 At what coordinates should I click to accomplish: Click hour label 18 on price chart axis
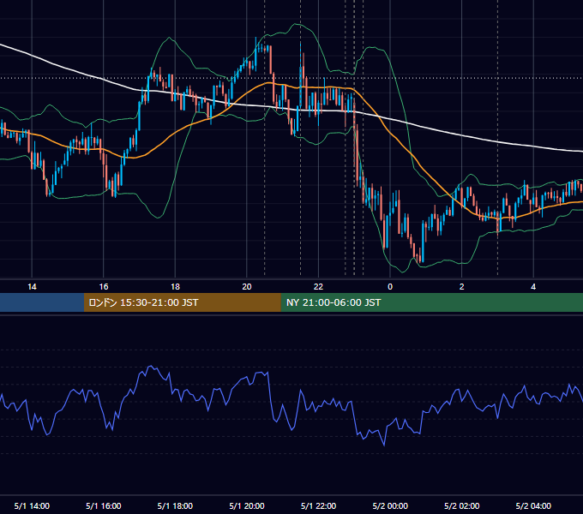coord(175,287)
